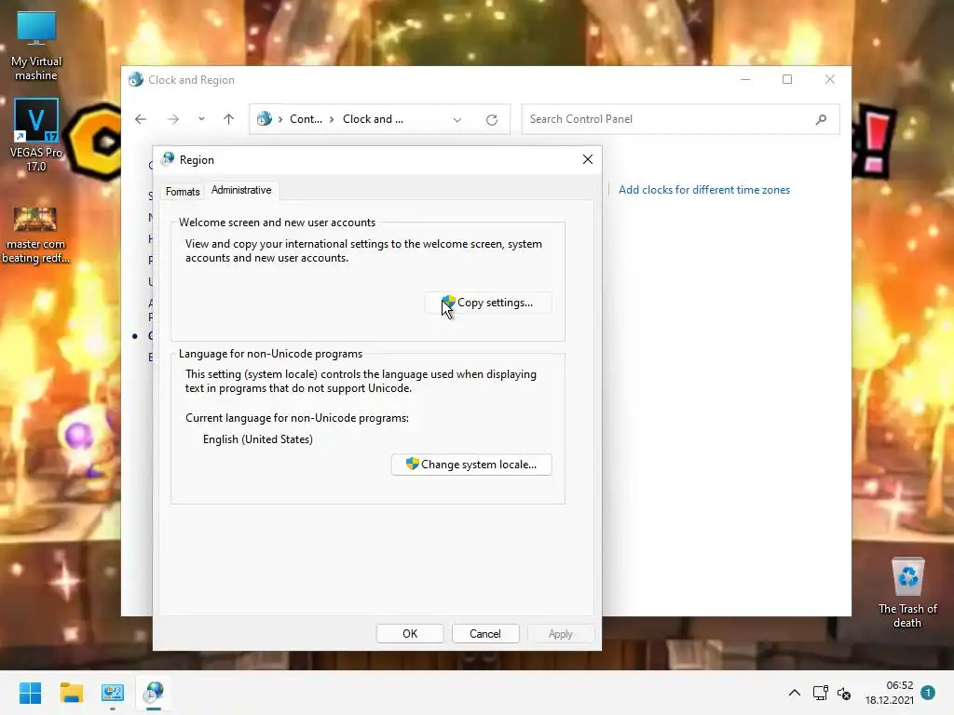This screenshot has width=954, height=715.
Task: Click the English (United States) locale text
Action: [258, 439]
